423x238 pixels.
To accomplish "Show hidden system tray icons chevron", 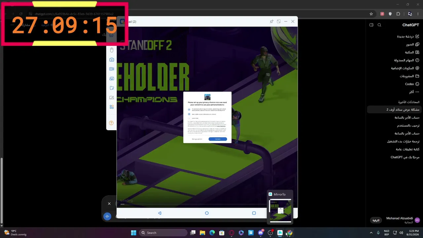I will [x=371, y=233].
